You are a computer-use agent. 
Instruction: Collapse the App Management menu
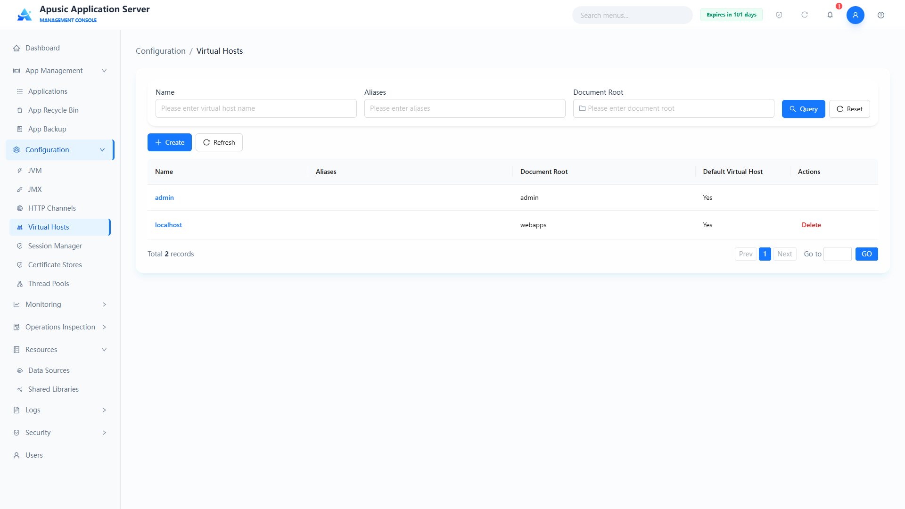point(104,71)
